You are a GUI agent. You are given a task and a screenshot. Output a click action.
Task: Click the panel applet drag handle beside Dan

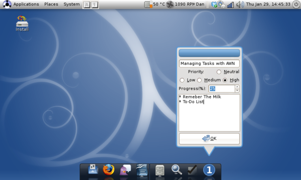[x=207, y=4]
